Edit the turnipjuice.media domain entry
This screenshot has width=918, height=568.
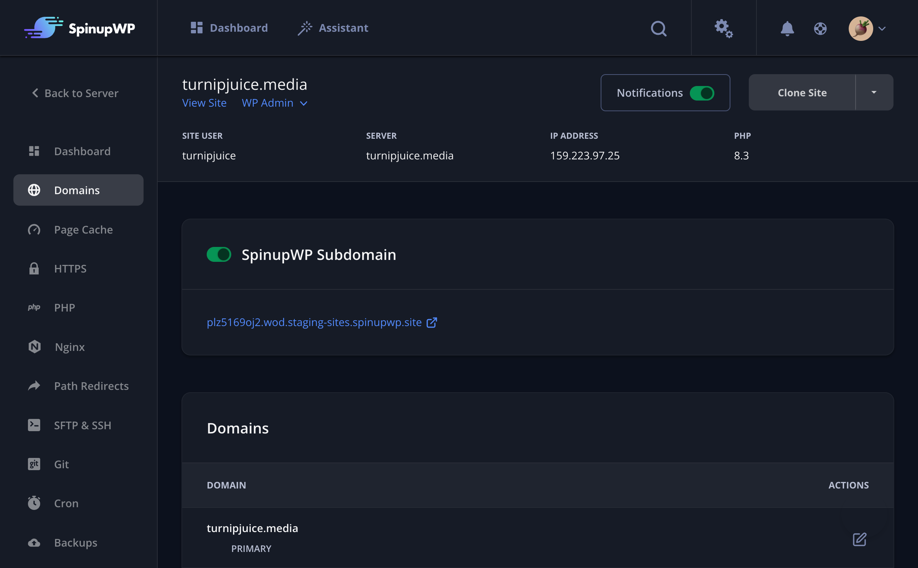(860, 539)
